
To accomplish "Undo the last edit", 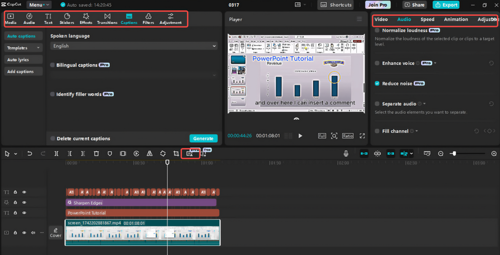I will pyautogui.click(x=30, y=154).
